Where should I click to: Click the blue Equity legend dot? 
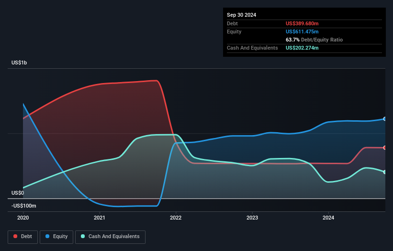coord(47,236)
